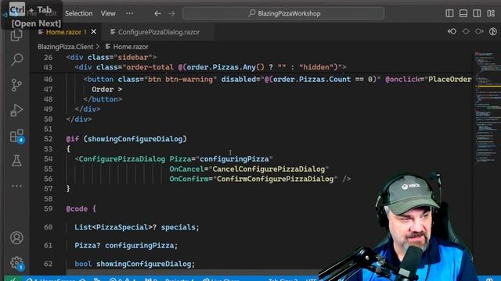Open the Manage gear icon
501x281 pixels.
tap(16, 263)
